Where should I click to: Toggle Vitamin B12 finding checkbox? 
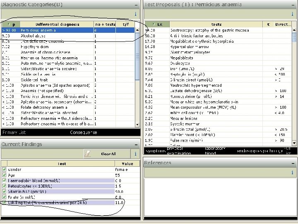point(4,191)
